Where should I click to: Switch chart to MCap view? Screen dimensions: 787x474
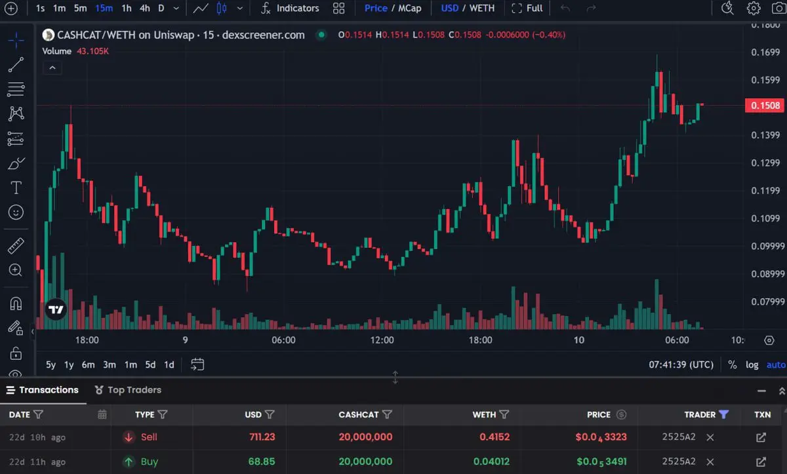tap(410, 9)
